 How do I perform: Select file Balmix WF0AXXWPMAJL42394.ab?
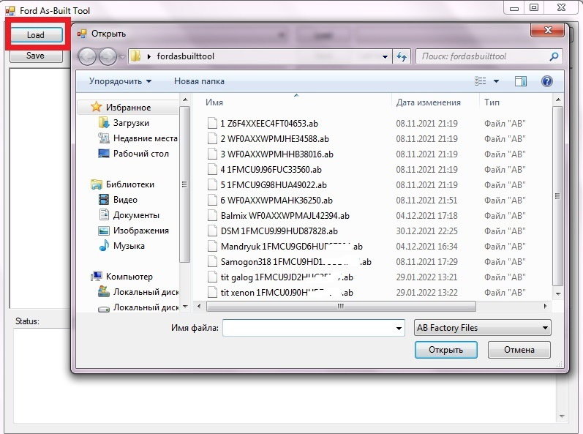click(x=285, y=216)
